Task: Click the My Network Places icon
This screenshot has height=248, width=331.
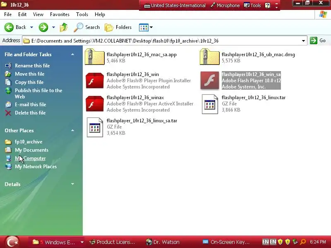Action: tap(8, 167)
